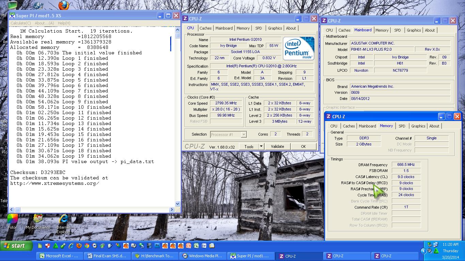The image size is (465, 261).
Task: Open the About...(A) menu in Super PI
Action: (44, 23)
